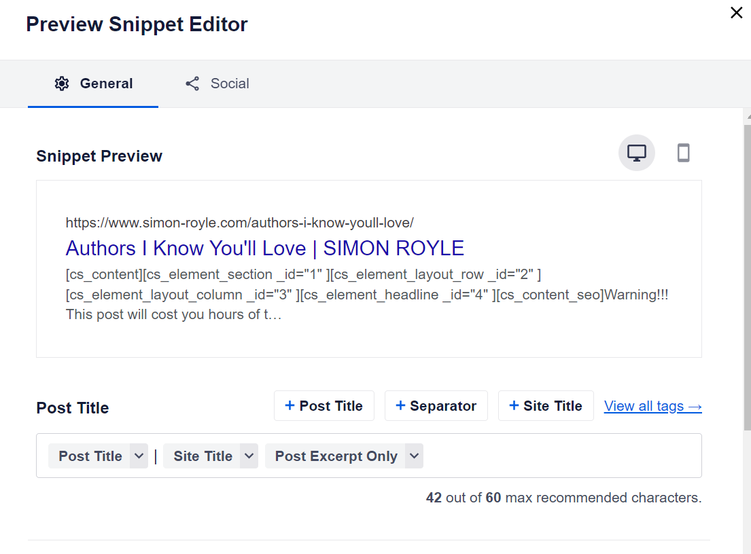Add a Site Title tag with the plus button
Screen dimensions: 751x554
point(546,406)
